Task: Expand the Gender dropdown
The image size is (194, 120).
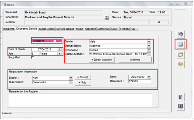Action: 149,41
